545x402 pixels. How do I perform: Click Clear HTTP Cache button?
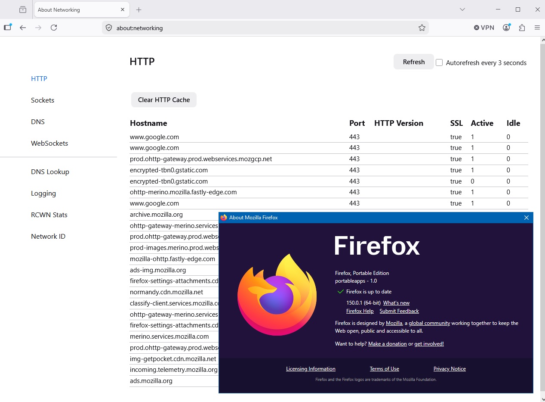tap(164, 100)
